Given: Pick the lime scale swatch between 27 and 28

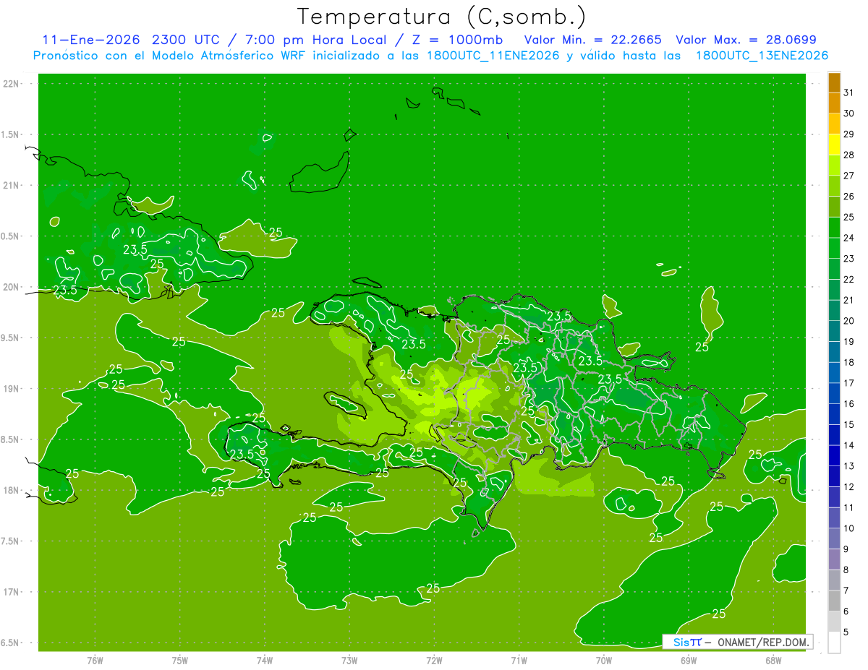Looking at the screenshot, I should (x=834, y=166).
